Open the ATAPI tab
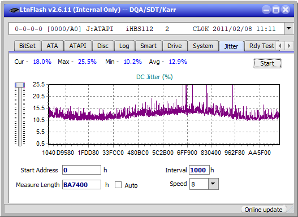The height and width of the screenshot is (217, 298). point(77,46)
